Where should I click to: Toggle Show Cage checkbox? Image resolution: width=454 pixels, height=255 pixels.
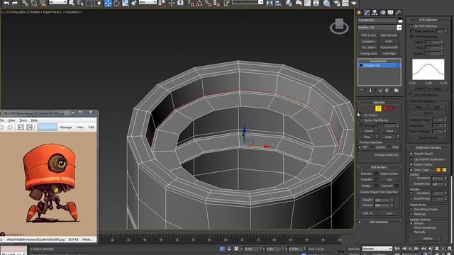411,170
